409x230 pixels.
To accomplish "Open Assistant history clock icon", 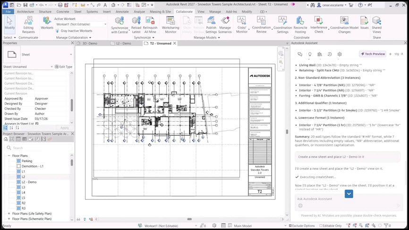I will [330, 54].
